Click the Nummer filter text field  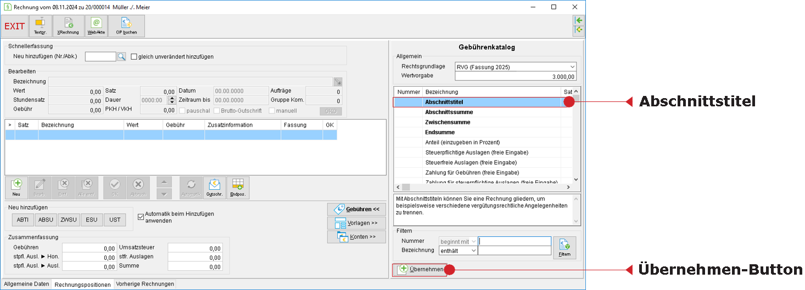pos(515,241)
